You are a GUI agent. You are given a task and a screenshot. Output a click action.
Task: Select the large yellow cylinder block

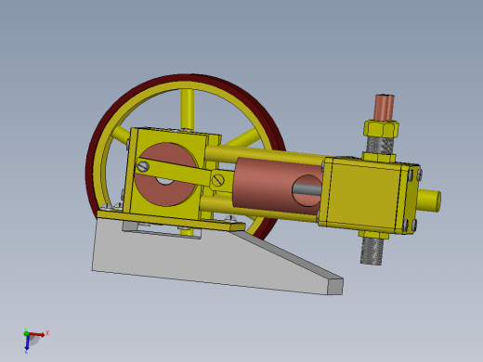(x=364, y=195)
